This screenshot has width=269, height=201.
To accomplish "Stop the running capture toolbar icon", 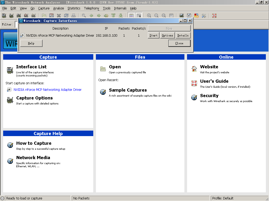I will point(26,15).
